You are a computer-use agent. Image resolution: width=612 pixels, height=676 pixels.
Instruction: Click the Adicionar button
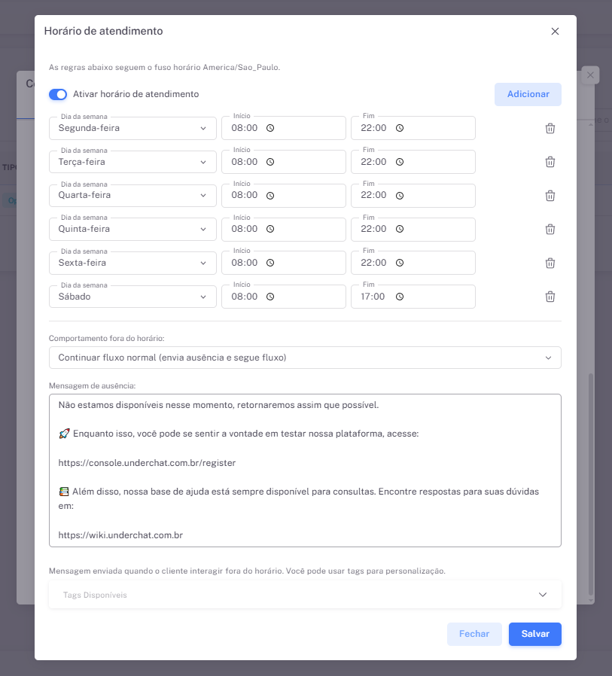[528, 94]
